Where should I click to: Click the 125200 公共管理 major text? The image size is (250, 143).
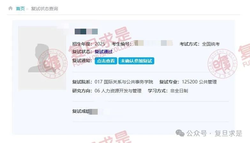click(x=199, y=82)
